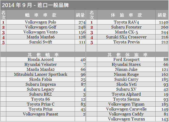Select the Volkswagen Touran cell
Screen dimensions: 169x122
126,119
